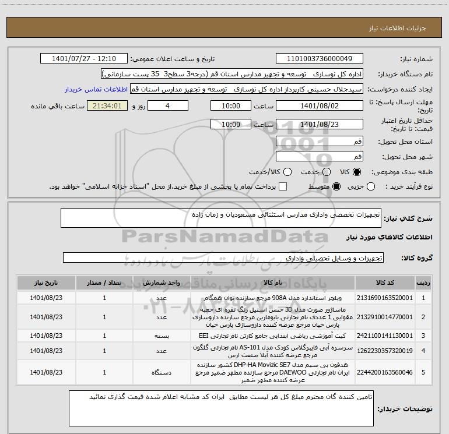Click the general need description text box

coord(221,218)
